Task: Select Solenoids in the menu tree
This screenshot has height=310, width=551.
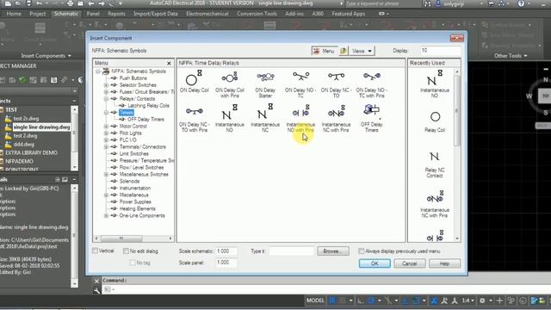Action: [x=129, y=182]
